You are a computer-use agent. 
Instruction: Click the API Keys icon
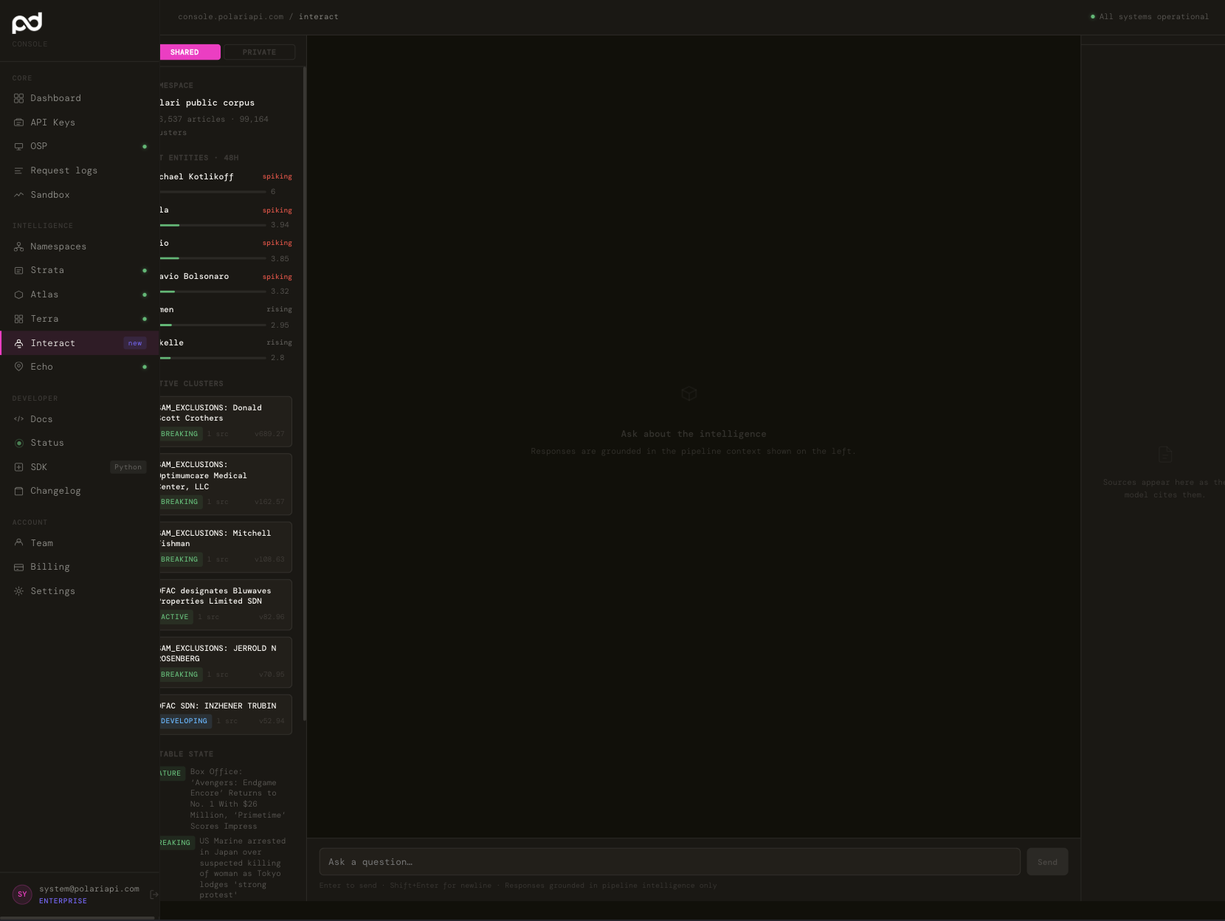click(x=18, y=123)
